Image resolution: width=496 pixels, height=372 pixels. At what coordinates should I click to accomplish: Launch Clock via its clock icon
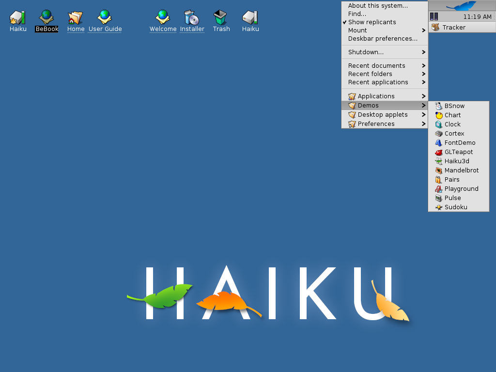click(x=438, y=124)
